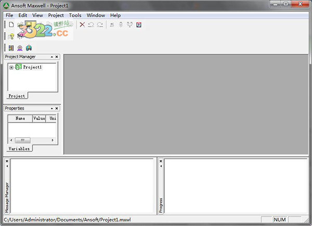This screenshot has height=226, width=312.
Task: Open the File menu
Action: (9, 15)
